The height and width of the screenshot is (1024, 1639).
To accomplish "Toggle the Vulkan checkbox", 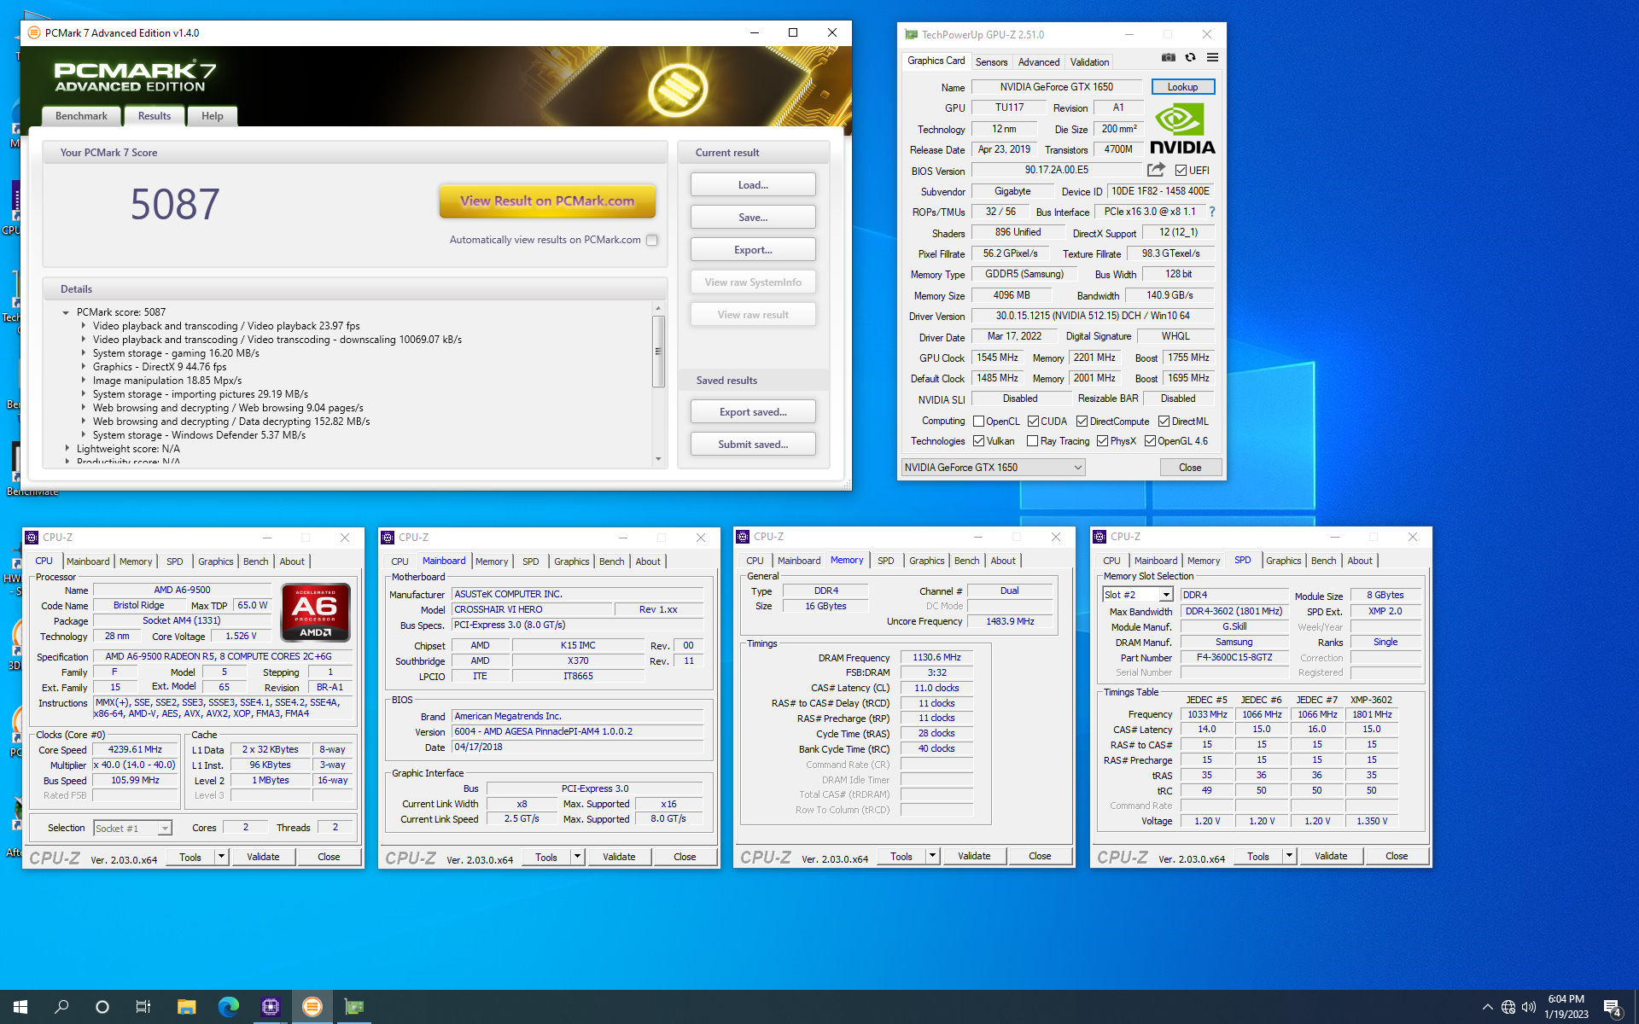I will click(978, 441).
